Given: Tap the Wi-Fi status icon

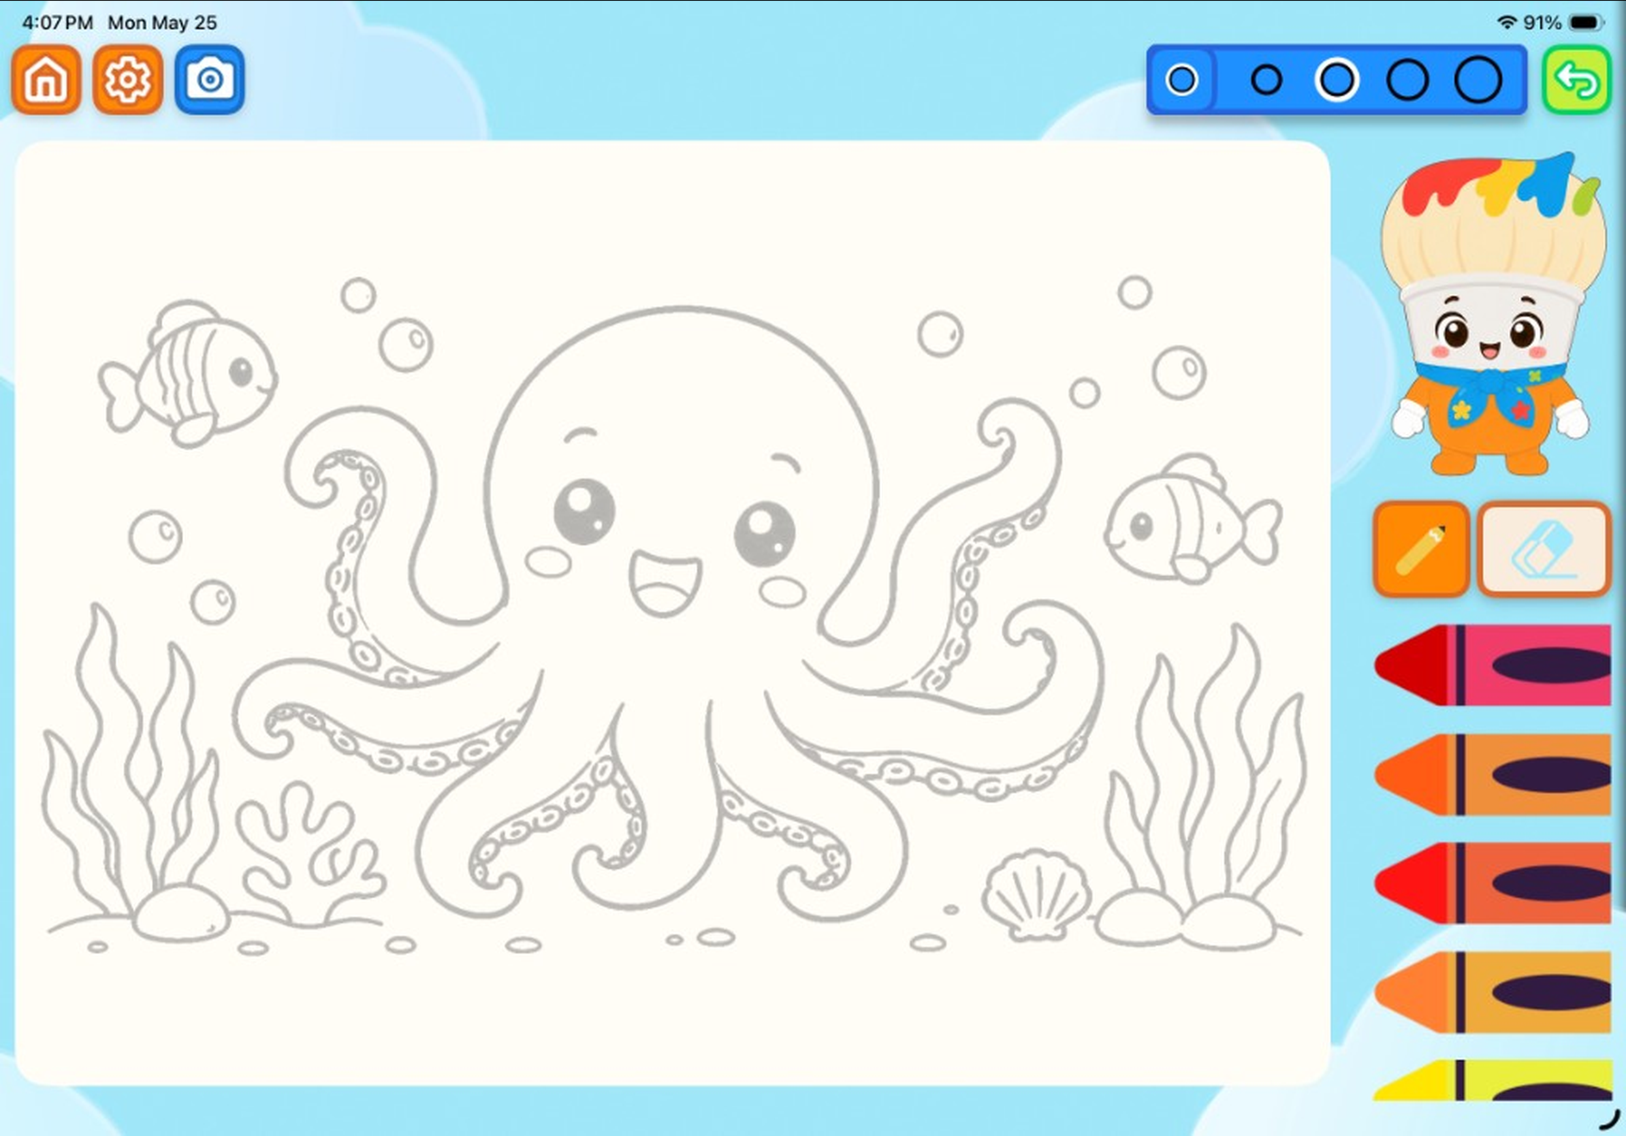Looking at the screenshot, I should click(1507, 22).
